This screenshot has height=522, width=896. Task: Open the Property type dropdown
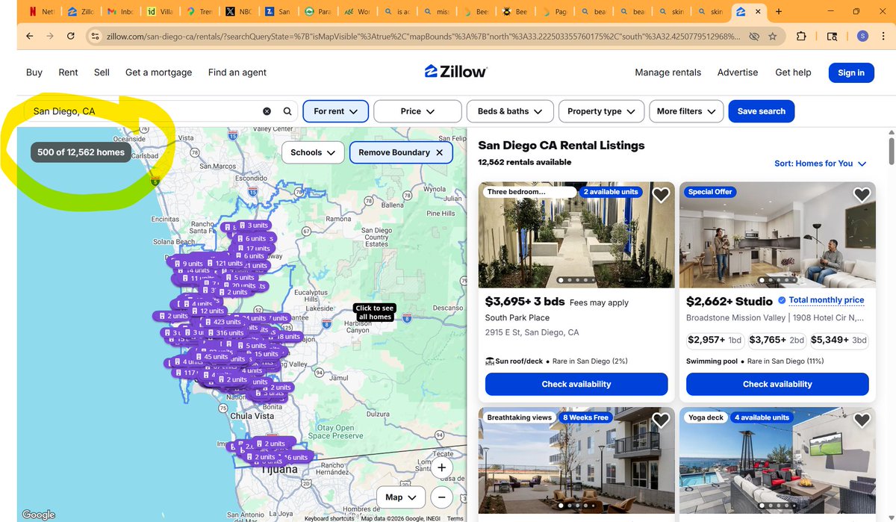coord(601,111)
